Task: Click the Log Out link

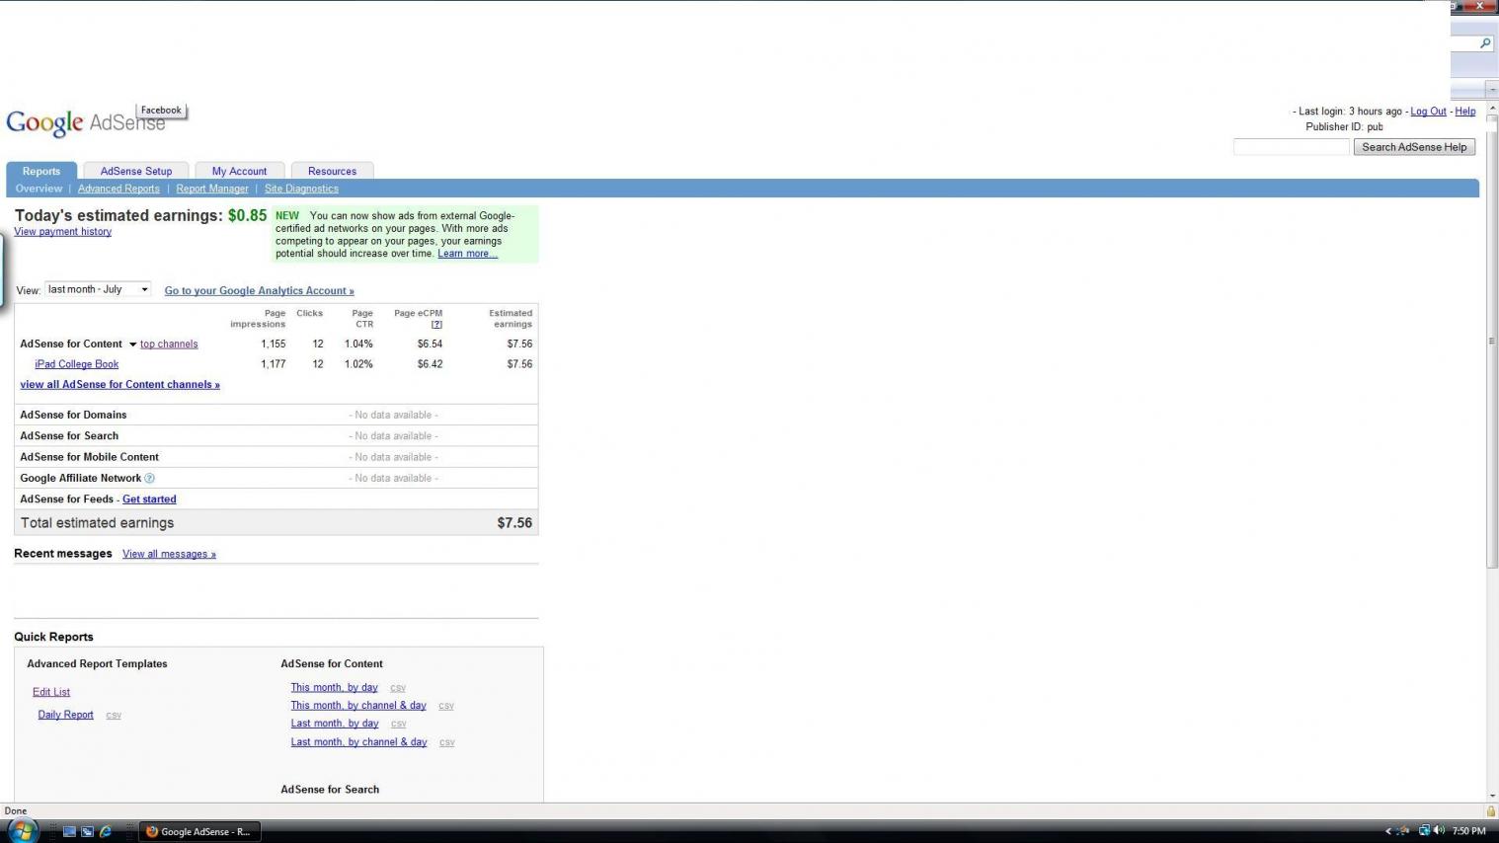Action: click(x=1428, y=112)
